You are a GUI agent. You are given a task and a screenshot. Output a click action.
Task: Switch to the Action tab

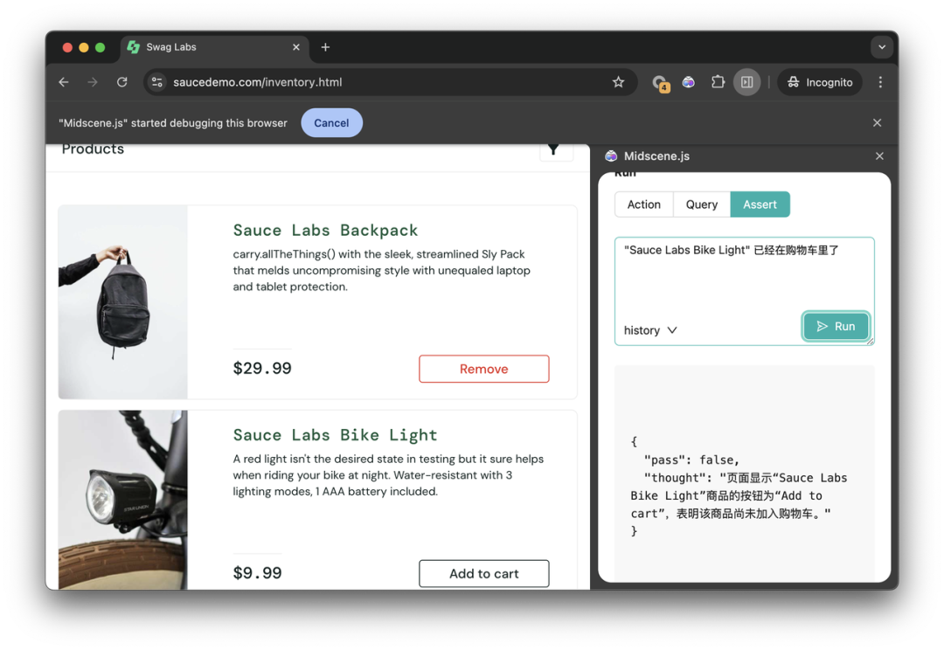point(643,204)
